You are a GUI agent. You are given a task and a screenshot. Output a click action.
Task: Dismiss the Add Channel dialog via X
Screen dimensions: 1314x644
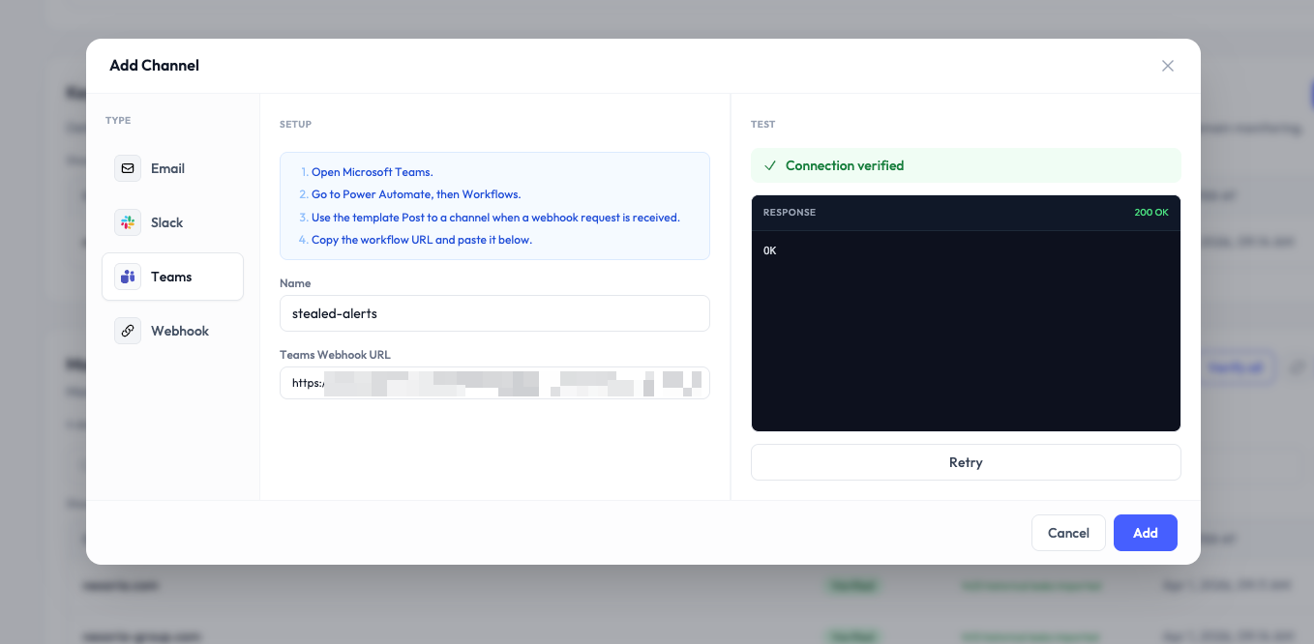pos(1168,66)
